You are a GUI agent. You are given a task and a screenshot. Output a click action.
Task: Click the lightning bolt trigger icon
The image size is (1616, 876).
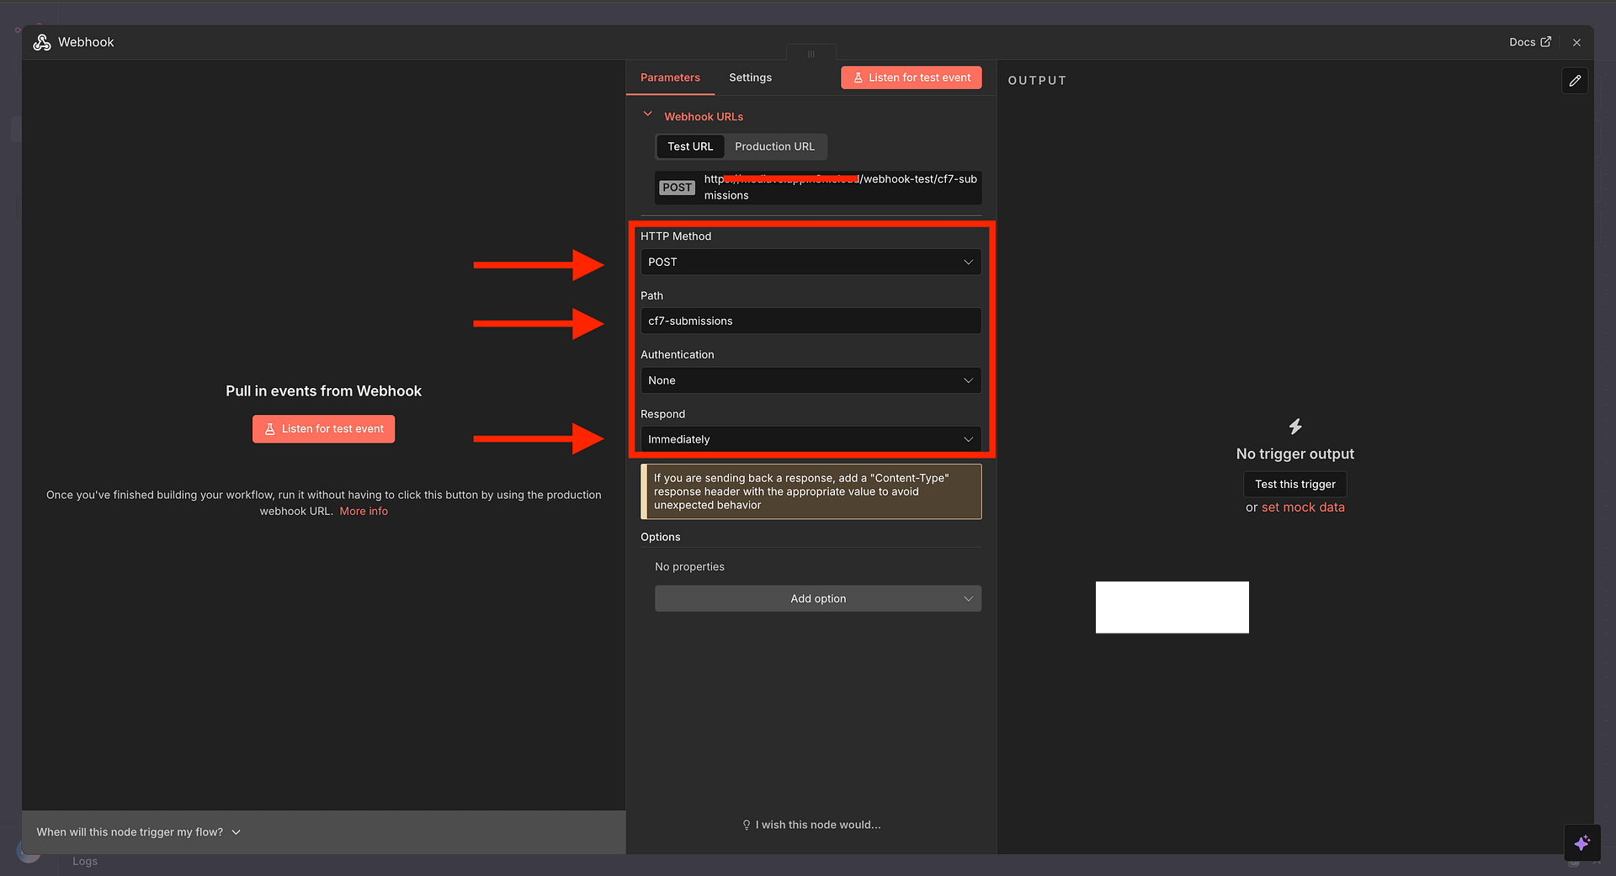pyautogui.click(x=1295, y=427)
